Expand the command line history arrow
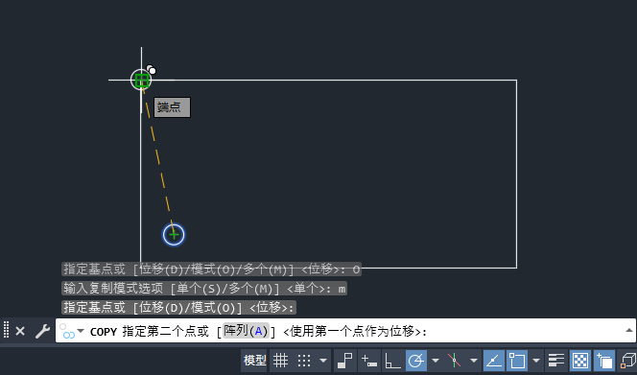 point(629,330)
